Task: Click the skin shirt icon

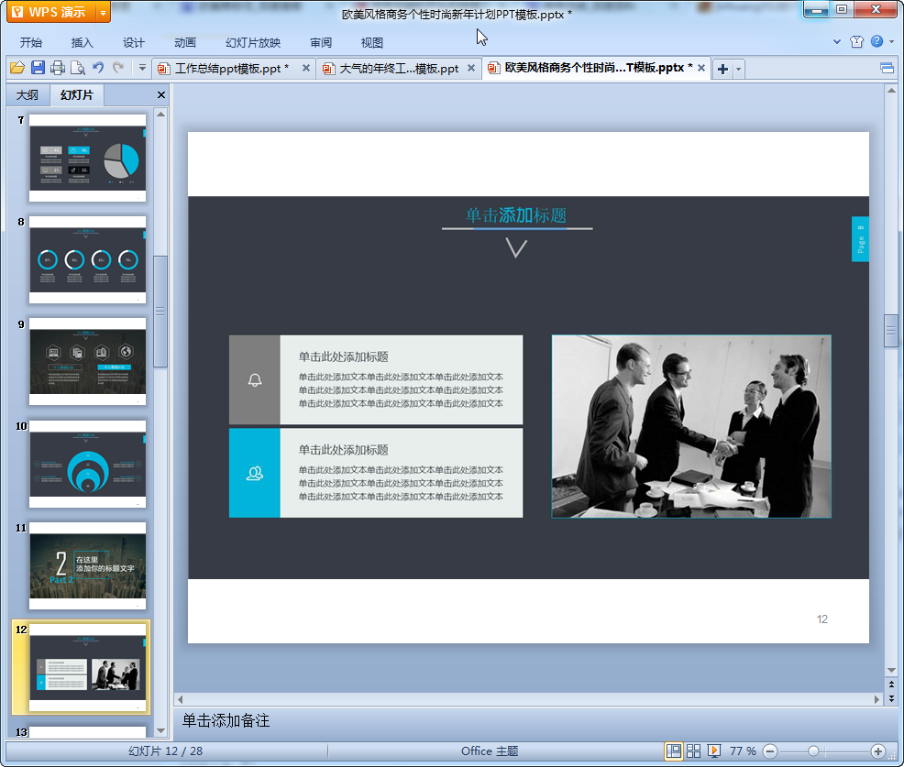Action: pyautogui.click(x=856, y=41)
